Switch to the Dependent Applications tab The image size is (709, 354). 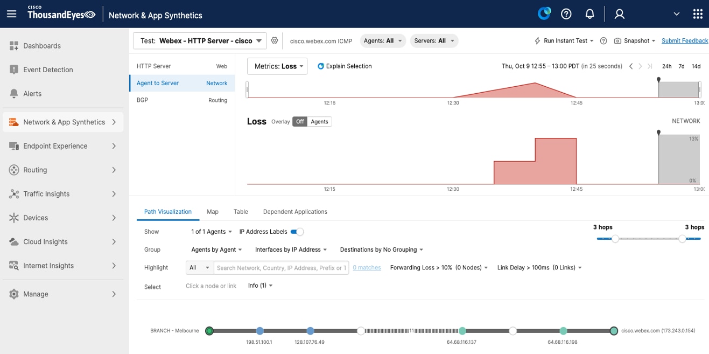point(295,212)
